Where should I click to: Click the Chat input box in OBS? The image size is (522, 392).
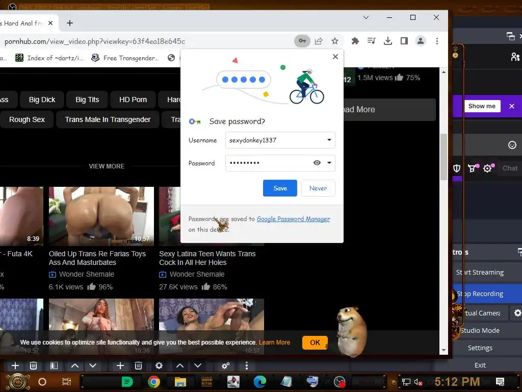pos(510,168)
